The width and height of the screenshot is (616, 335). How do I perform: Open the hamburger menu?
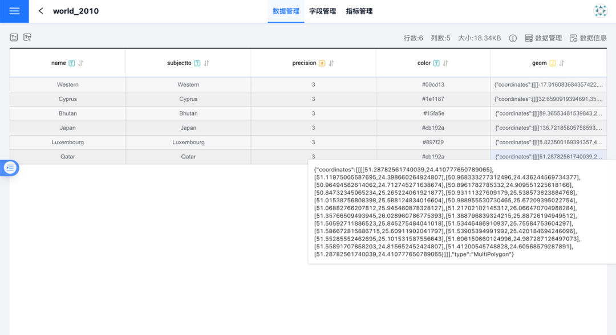(14, 11)
